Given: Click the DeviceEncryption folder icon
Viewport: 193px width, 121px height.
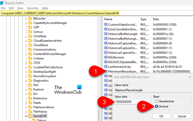Looking at the screenshot, I should pyautogui.click(x=30, y=76).
